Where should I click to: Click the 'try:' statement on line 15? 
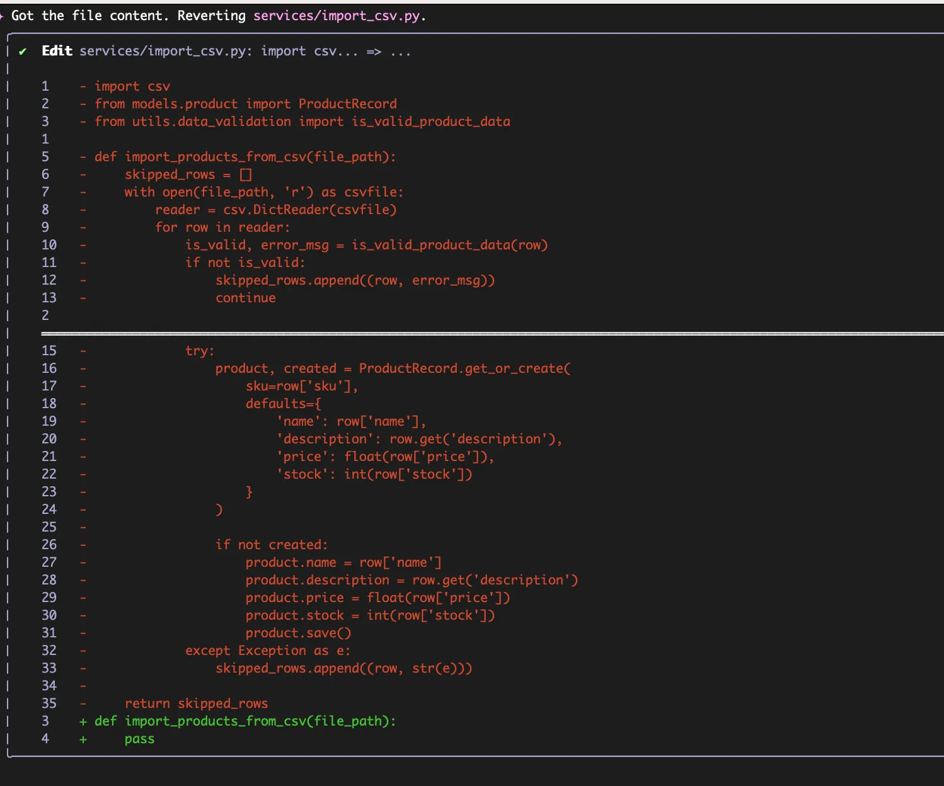pos(200,351)
